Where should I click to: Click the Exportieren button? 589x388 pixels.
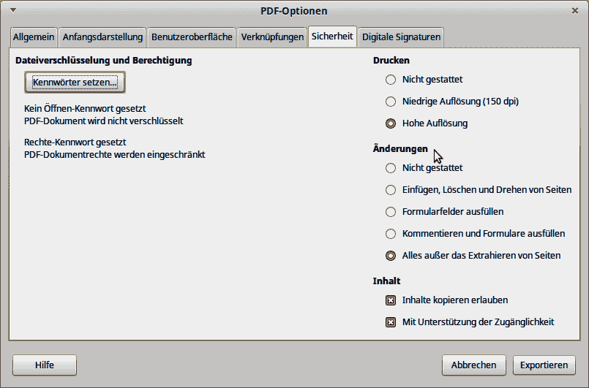tap(544, 365)
